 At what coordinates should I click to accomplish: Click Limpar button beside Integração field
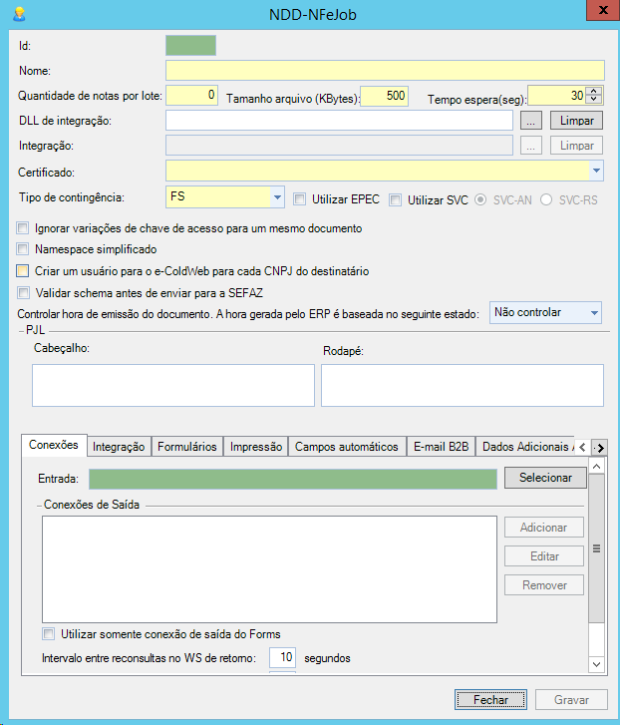click(576, 146)
